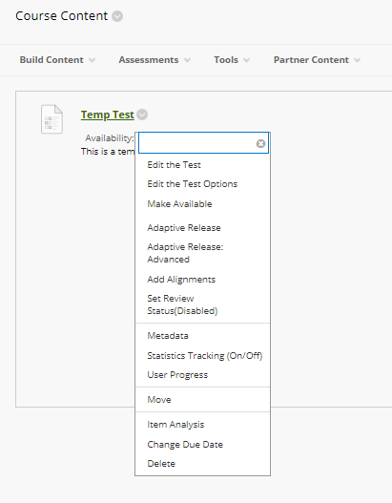Select Edit the Test menu entry
The width and height of the screenshot is (392, 503).
(x=174, y=164)
